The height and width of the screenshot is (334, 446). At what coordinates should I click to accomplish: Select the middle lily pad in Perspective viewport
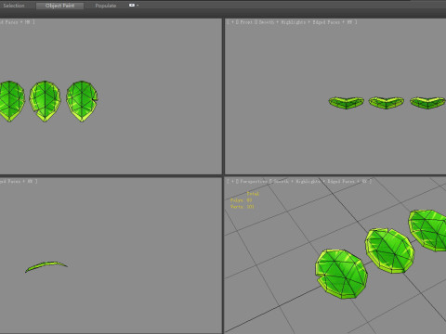click(389, 250)
